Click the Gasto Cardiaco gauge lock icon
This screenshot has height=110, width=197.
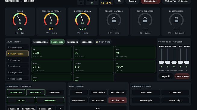pos(145,20)
